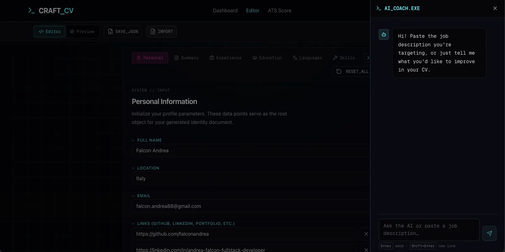Open the Education section tab

point(267,58)
